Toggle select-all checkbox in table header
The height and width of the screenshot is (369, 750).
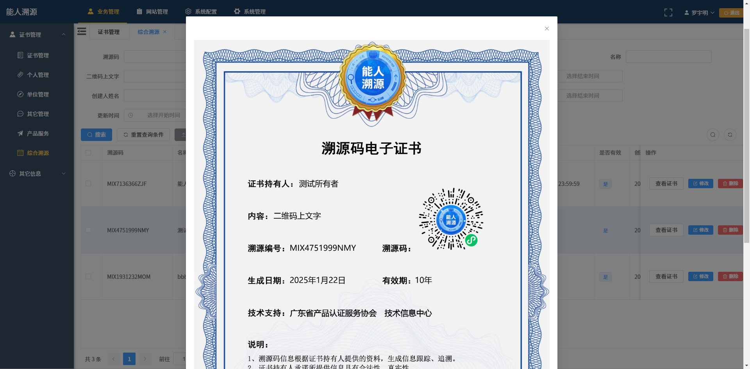(x=88, y=153)
